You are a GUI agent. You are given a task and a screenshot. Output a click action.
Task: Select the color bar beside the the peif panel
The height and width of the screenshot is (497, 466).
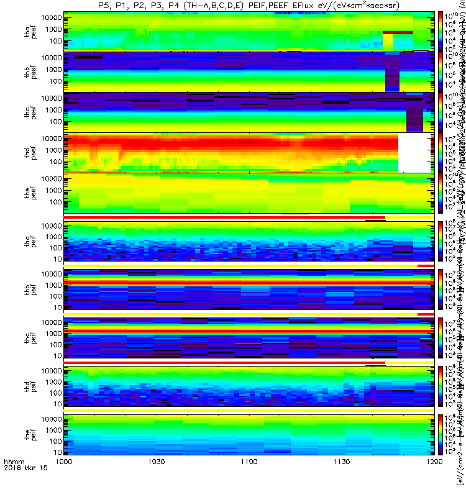click(441, 434)
